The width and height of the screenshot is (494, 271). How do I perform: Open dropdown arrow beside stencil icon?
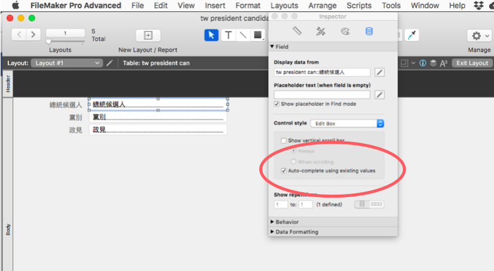pyautogui.click(x=413, y=63)
